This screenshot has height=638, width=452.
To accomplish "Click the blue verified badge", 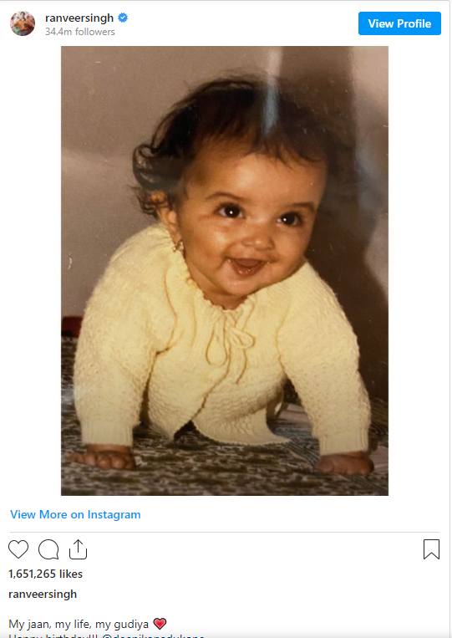I will tap(123, 18).
